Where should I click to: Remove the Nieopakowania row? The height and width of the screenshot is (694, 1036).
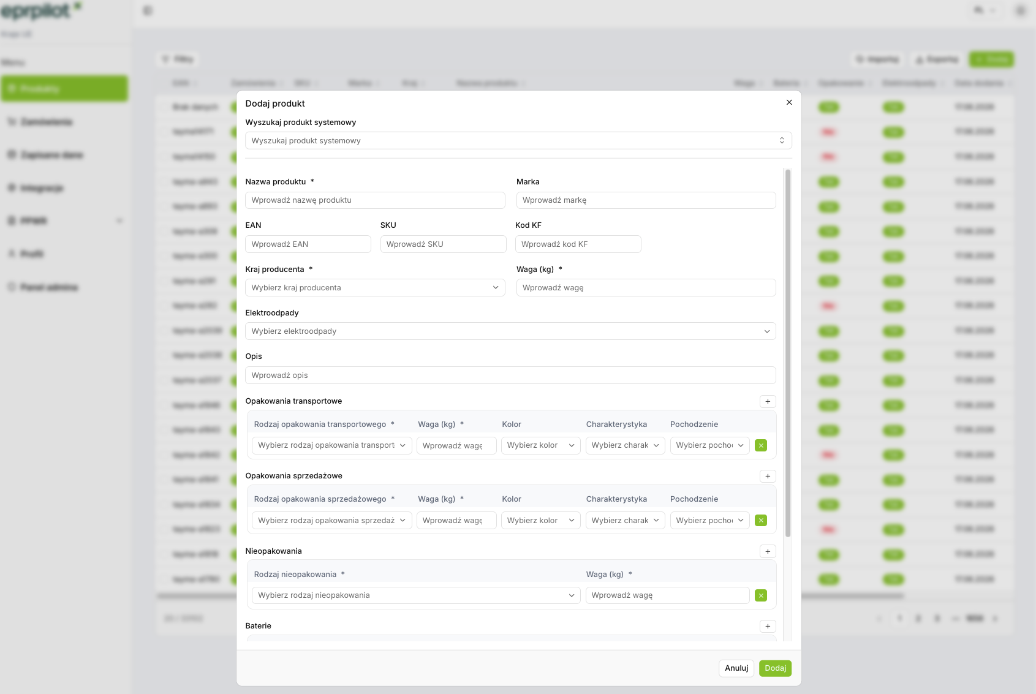point(761,595)
